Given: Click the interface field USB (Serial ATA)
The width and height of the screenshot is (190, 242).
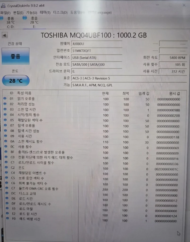Looking at the screenshot, I should click(x=97, y=58).
